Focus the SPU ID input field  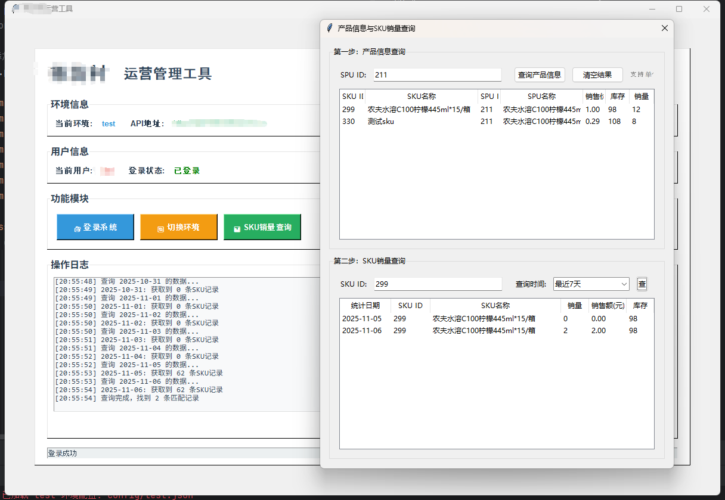coord(438,74)
